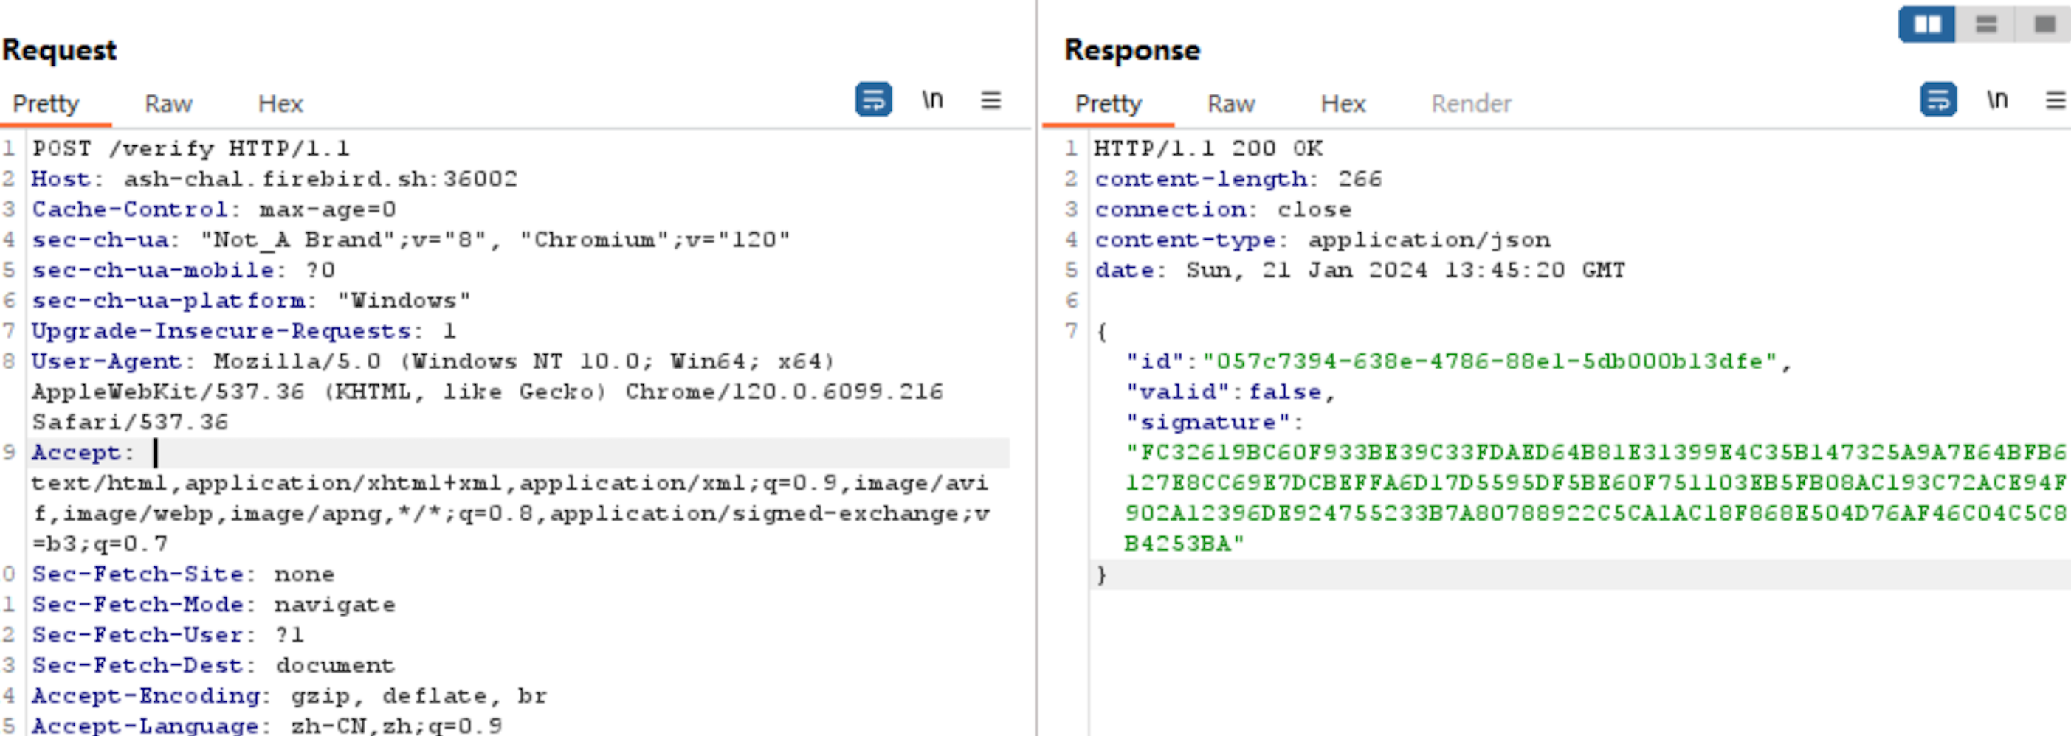This screenshot has width=2071, height=736.
Task: Toggle non-printable characters (\n) in Response panel
Action: [1997, 100]
